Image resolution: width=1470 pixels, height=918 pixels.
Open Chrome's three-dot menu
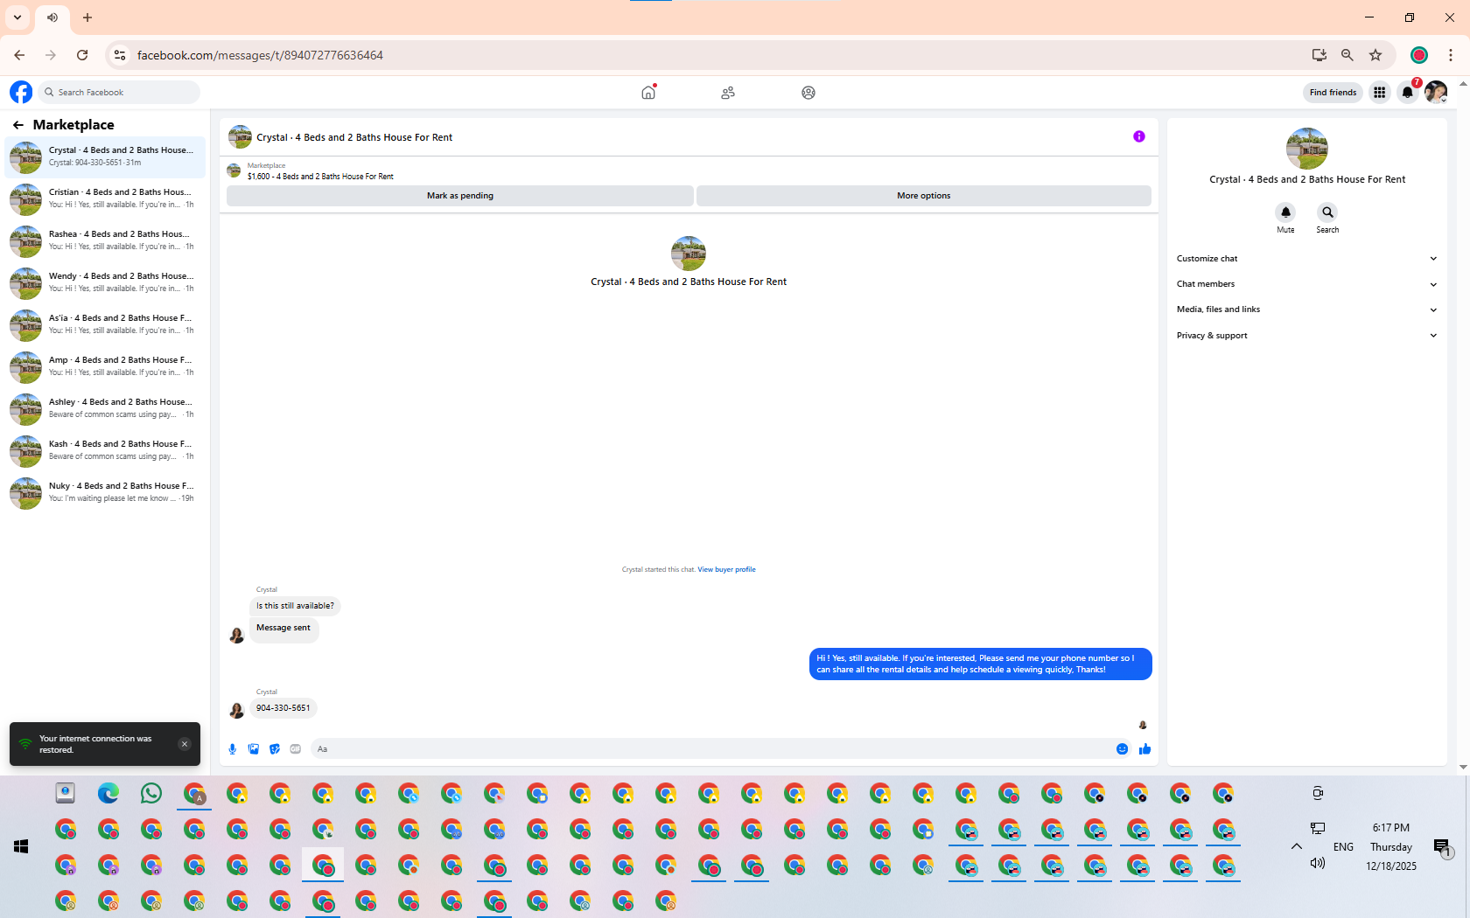1451,55
